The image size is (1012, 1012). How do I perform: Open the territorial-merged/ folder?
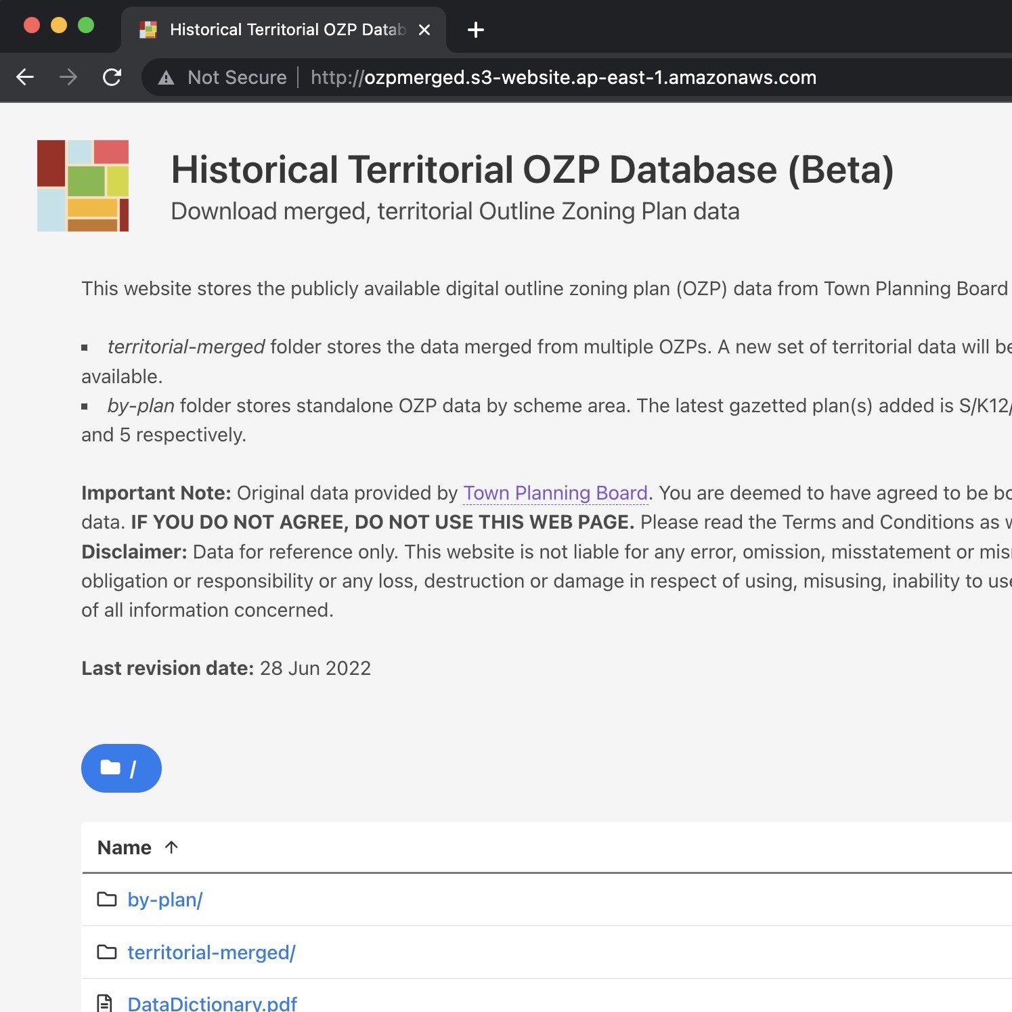(212, 952)
